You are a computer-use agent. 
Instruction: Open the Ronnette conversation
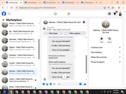pos(19,40)
